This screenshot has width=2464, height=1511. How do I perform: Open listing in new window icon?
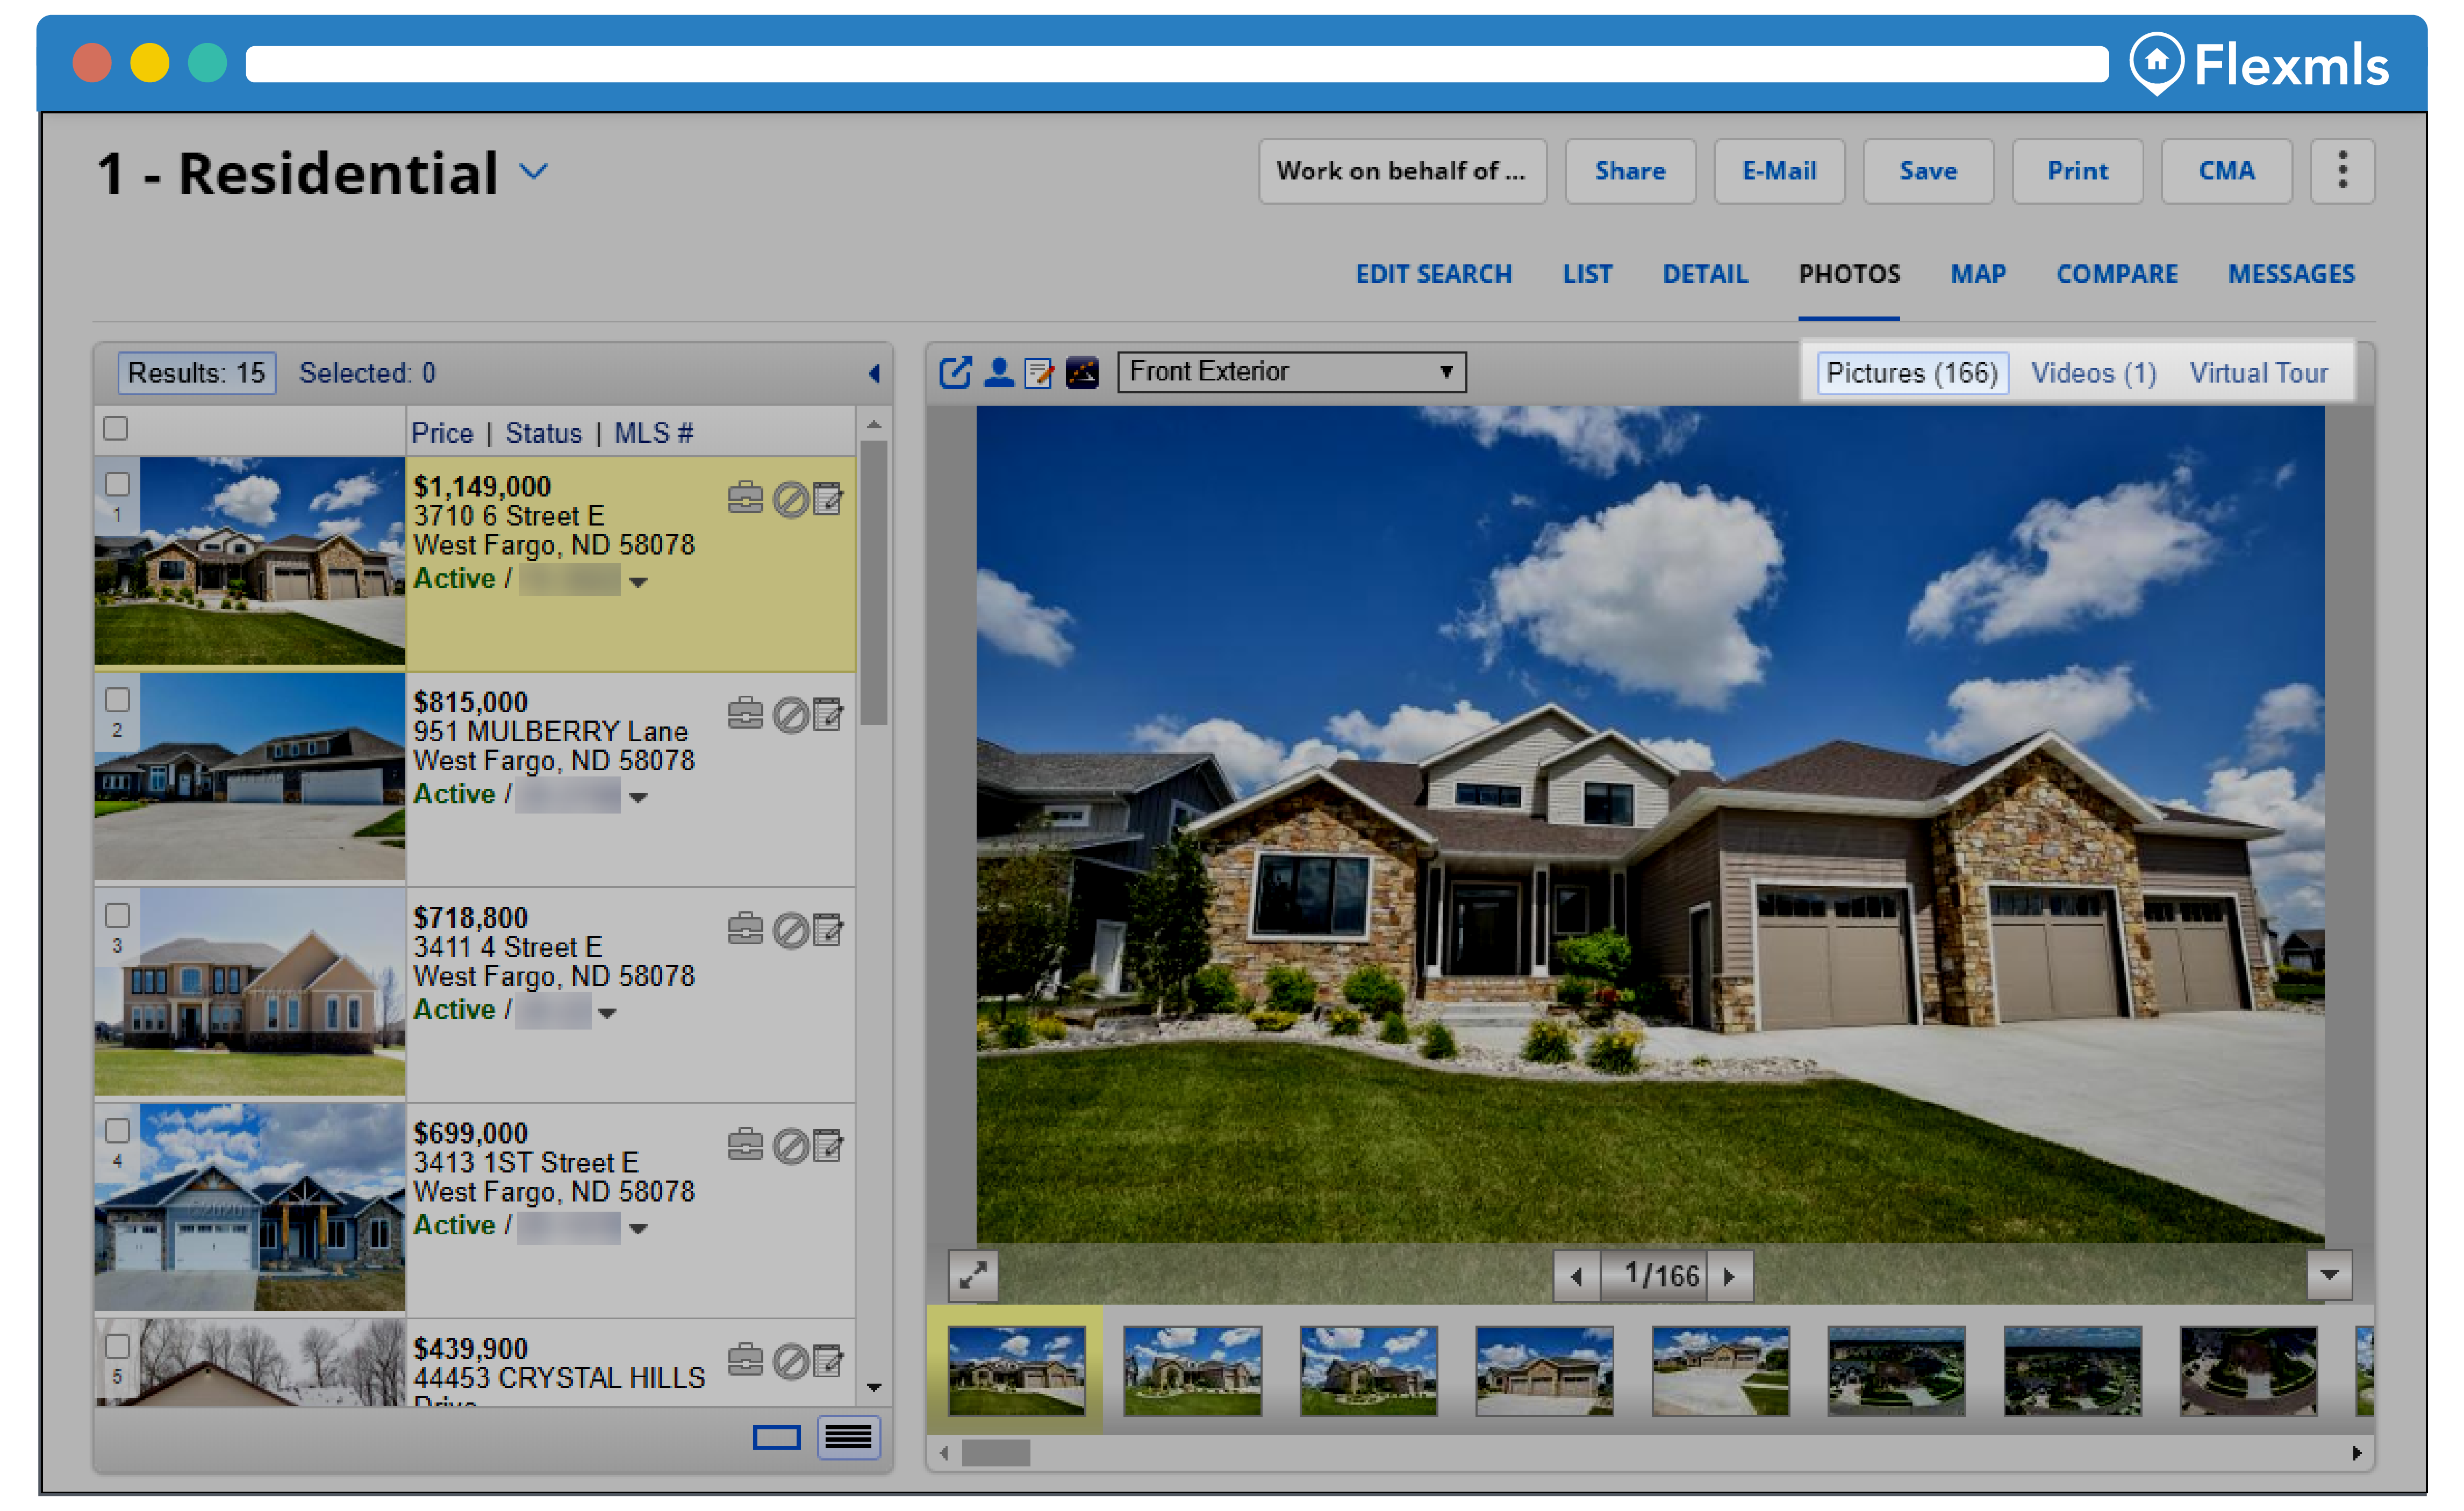click(x=955, y=373)
